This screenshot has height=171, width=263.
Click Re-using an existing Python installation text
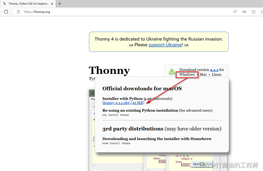(140, 110)
